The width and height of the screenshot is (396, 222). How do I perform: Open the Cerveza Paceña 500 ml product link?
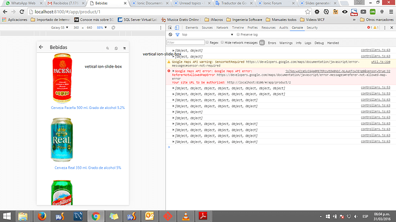[x=88, y=108]
